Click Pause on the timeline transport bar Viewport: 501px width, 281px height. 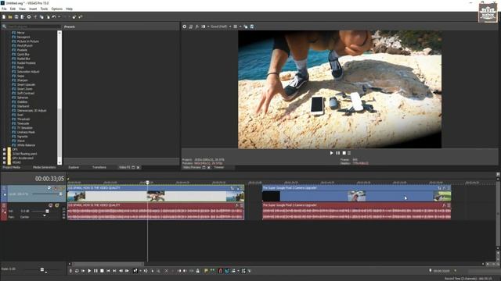tap(96, 271)
